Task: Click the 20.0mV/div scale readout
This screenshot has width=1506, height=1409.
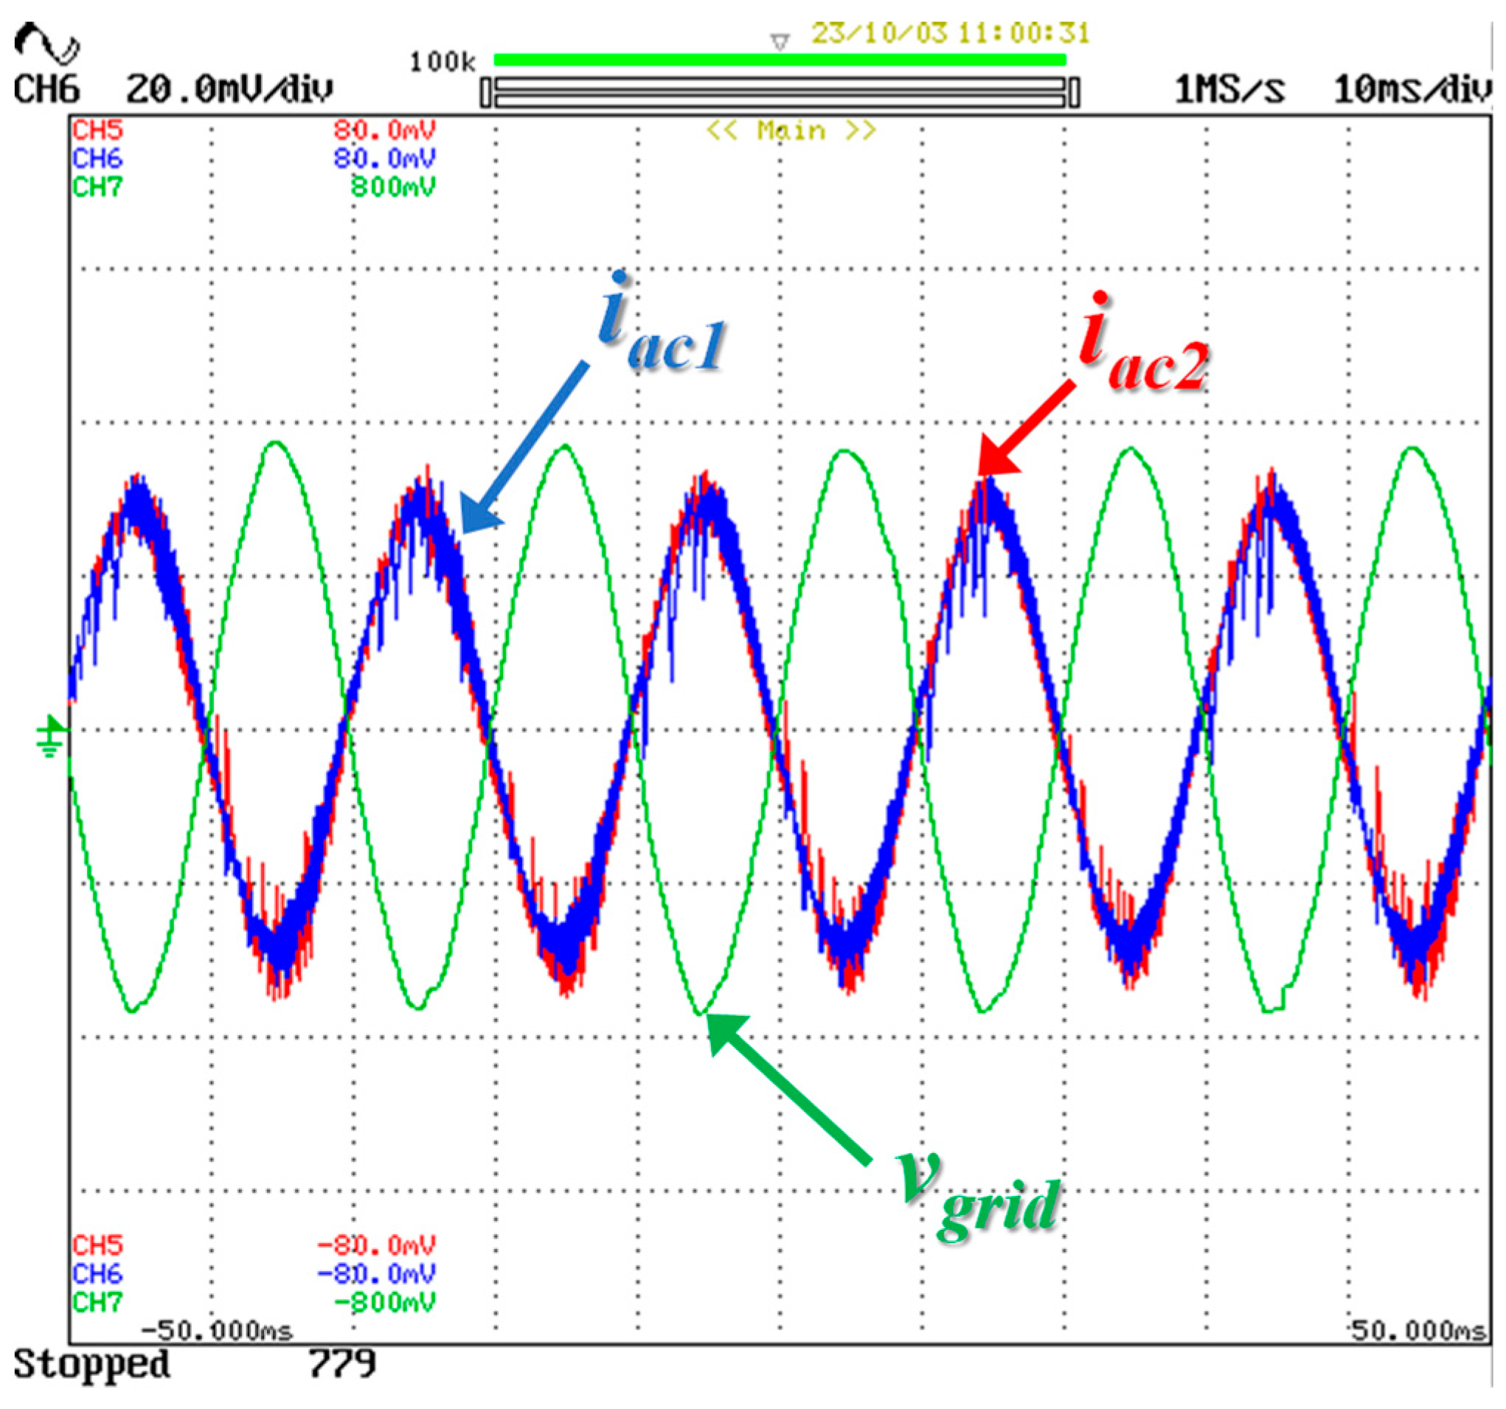Action: click(229, 90)
